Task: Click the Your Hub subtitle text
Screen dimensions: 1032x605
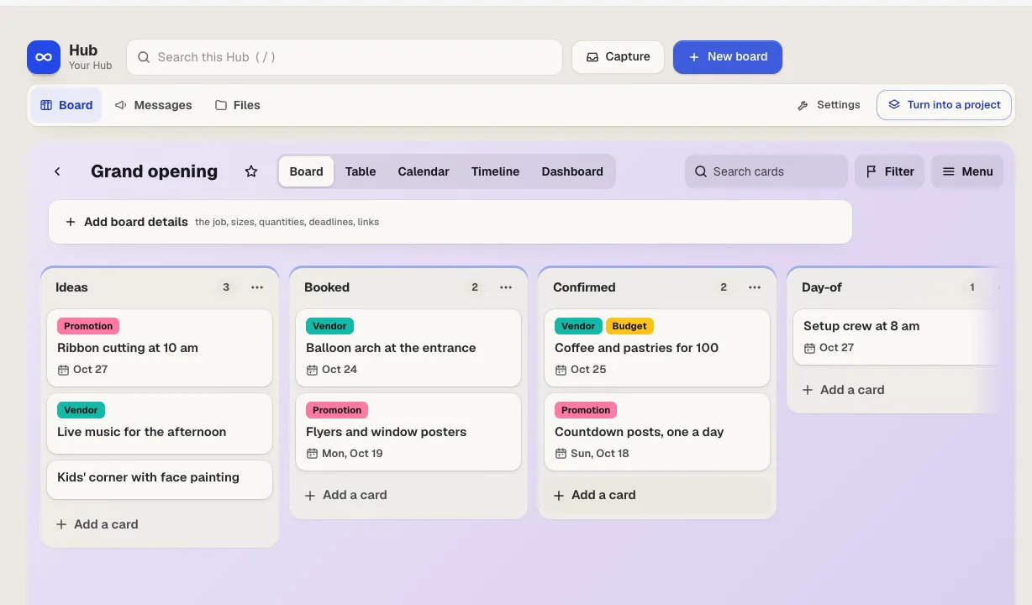Action: pos(90,66)
